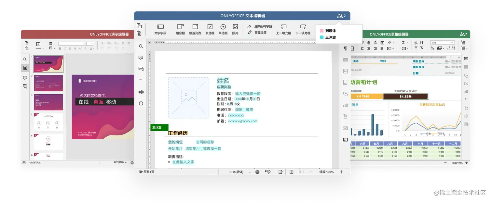Open shape settings in document editor right panel
The height and width of the screenshot is (202, 492).
tap(345, 94)
